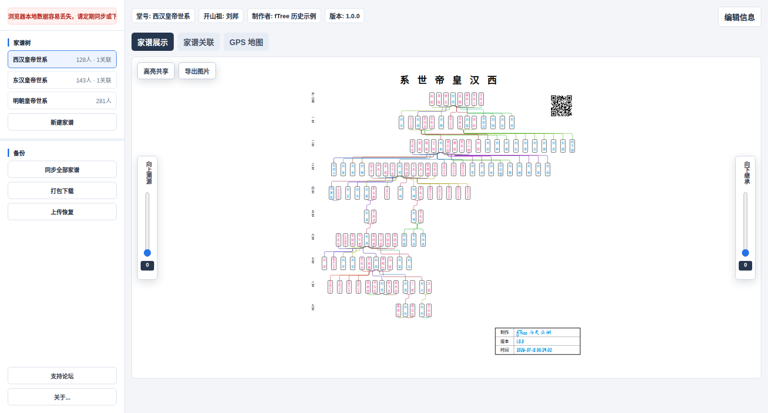This screenshot has width=768, height=413.
Task: Click the 281人 count
Action: click(103, 101)
